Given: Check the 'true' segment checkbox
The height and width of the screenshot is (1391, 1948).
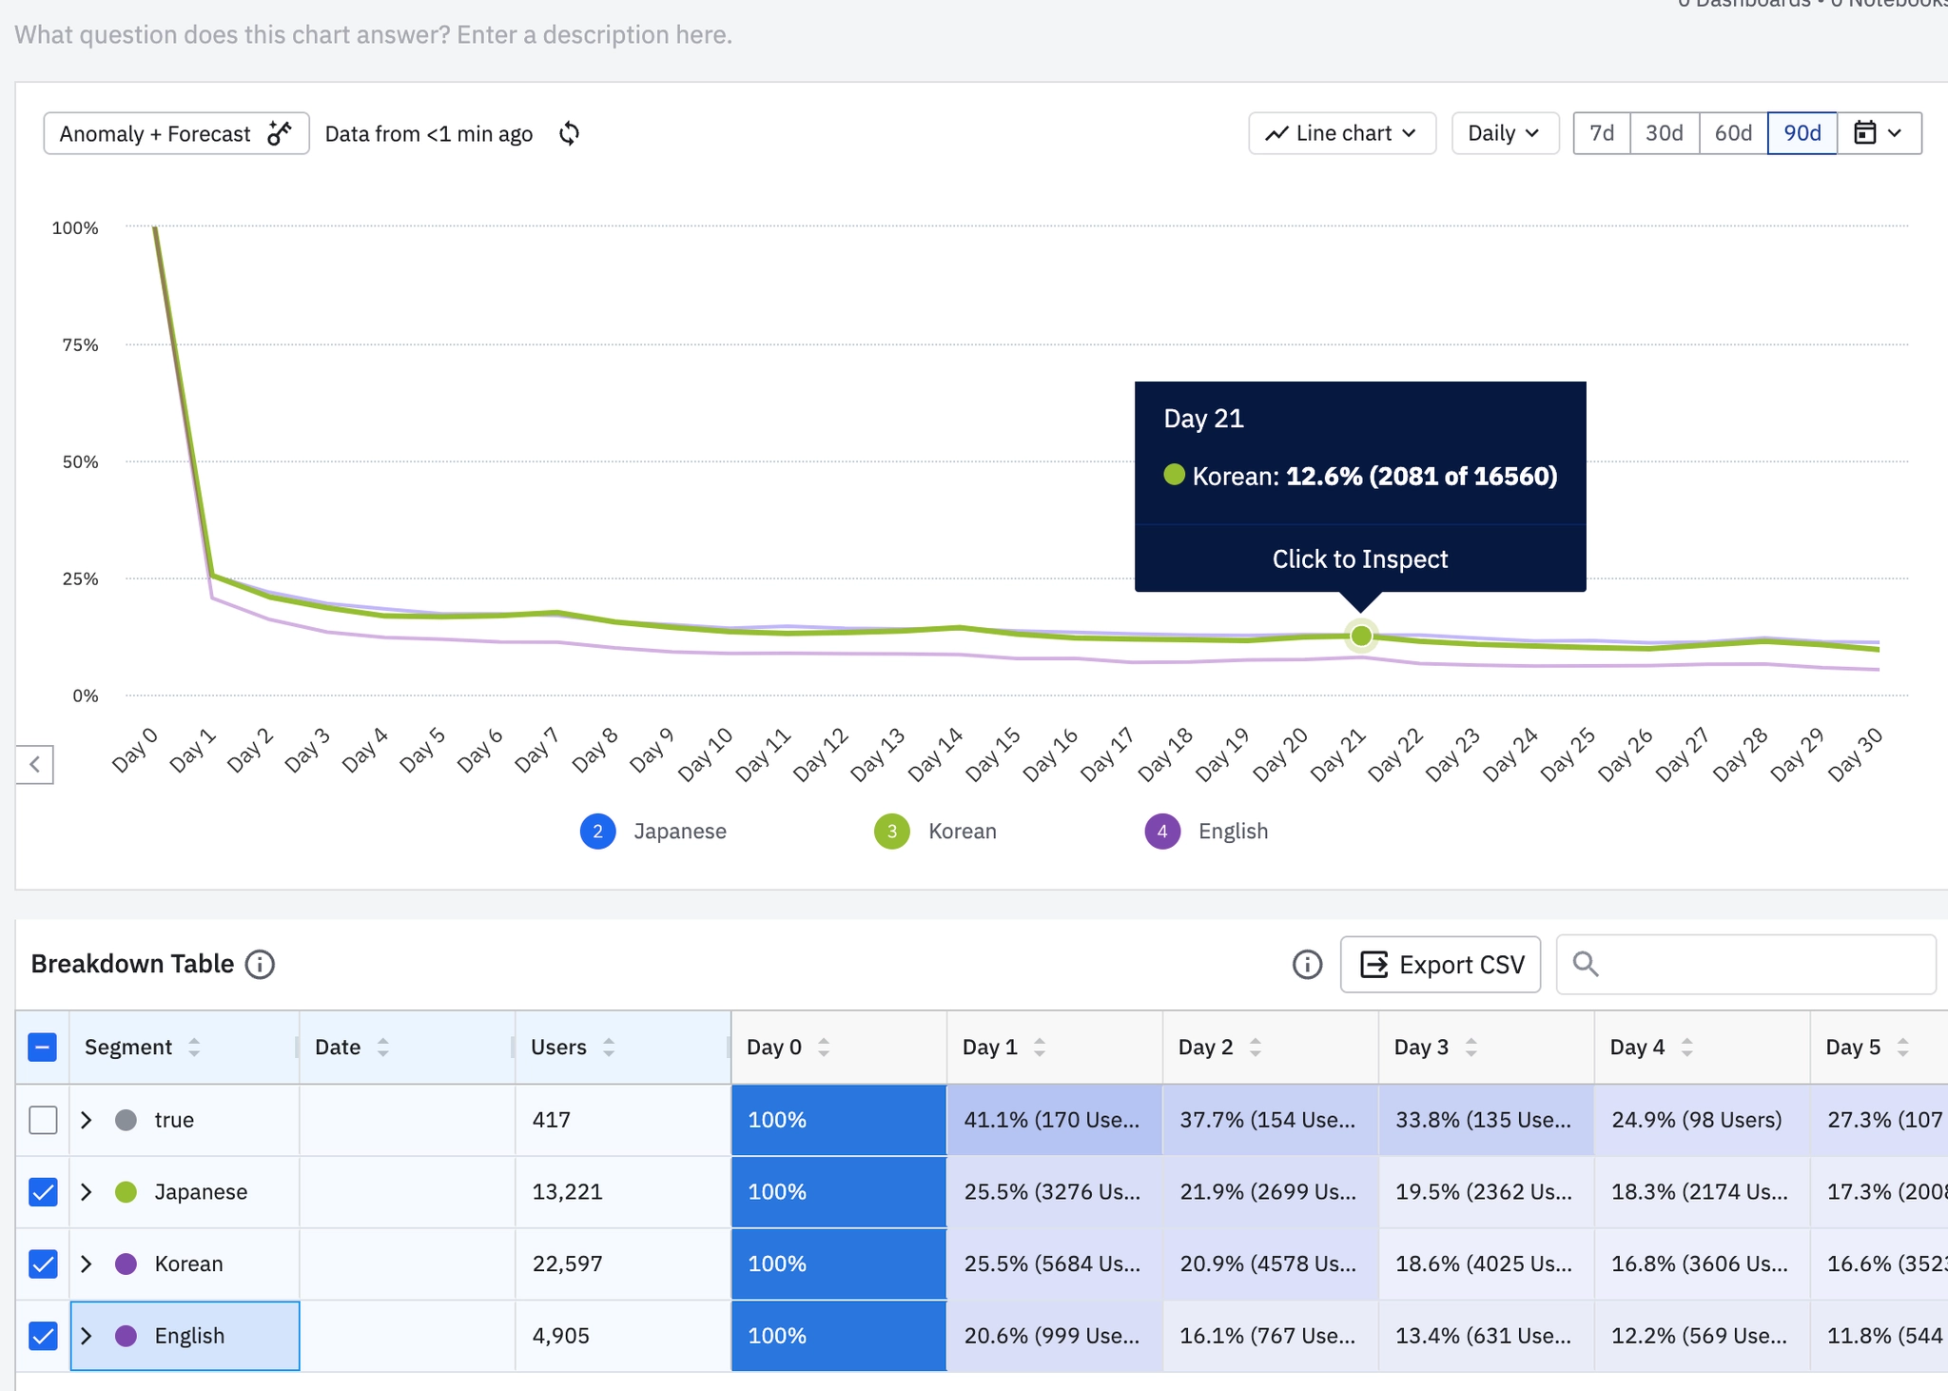Looking at the screenshot, I should 43,1120.
